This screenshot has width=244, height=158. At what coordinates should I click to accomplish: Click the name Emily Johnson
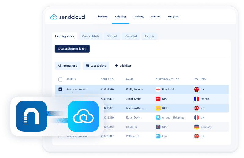tap(135, 89)
